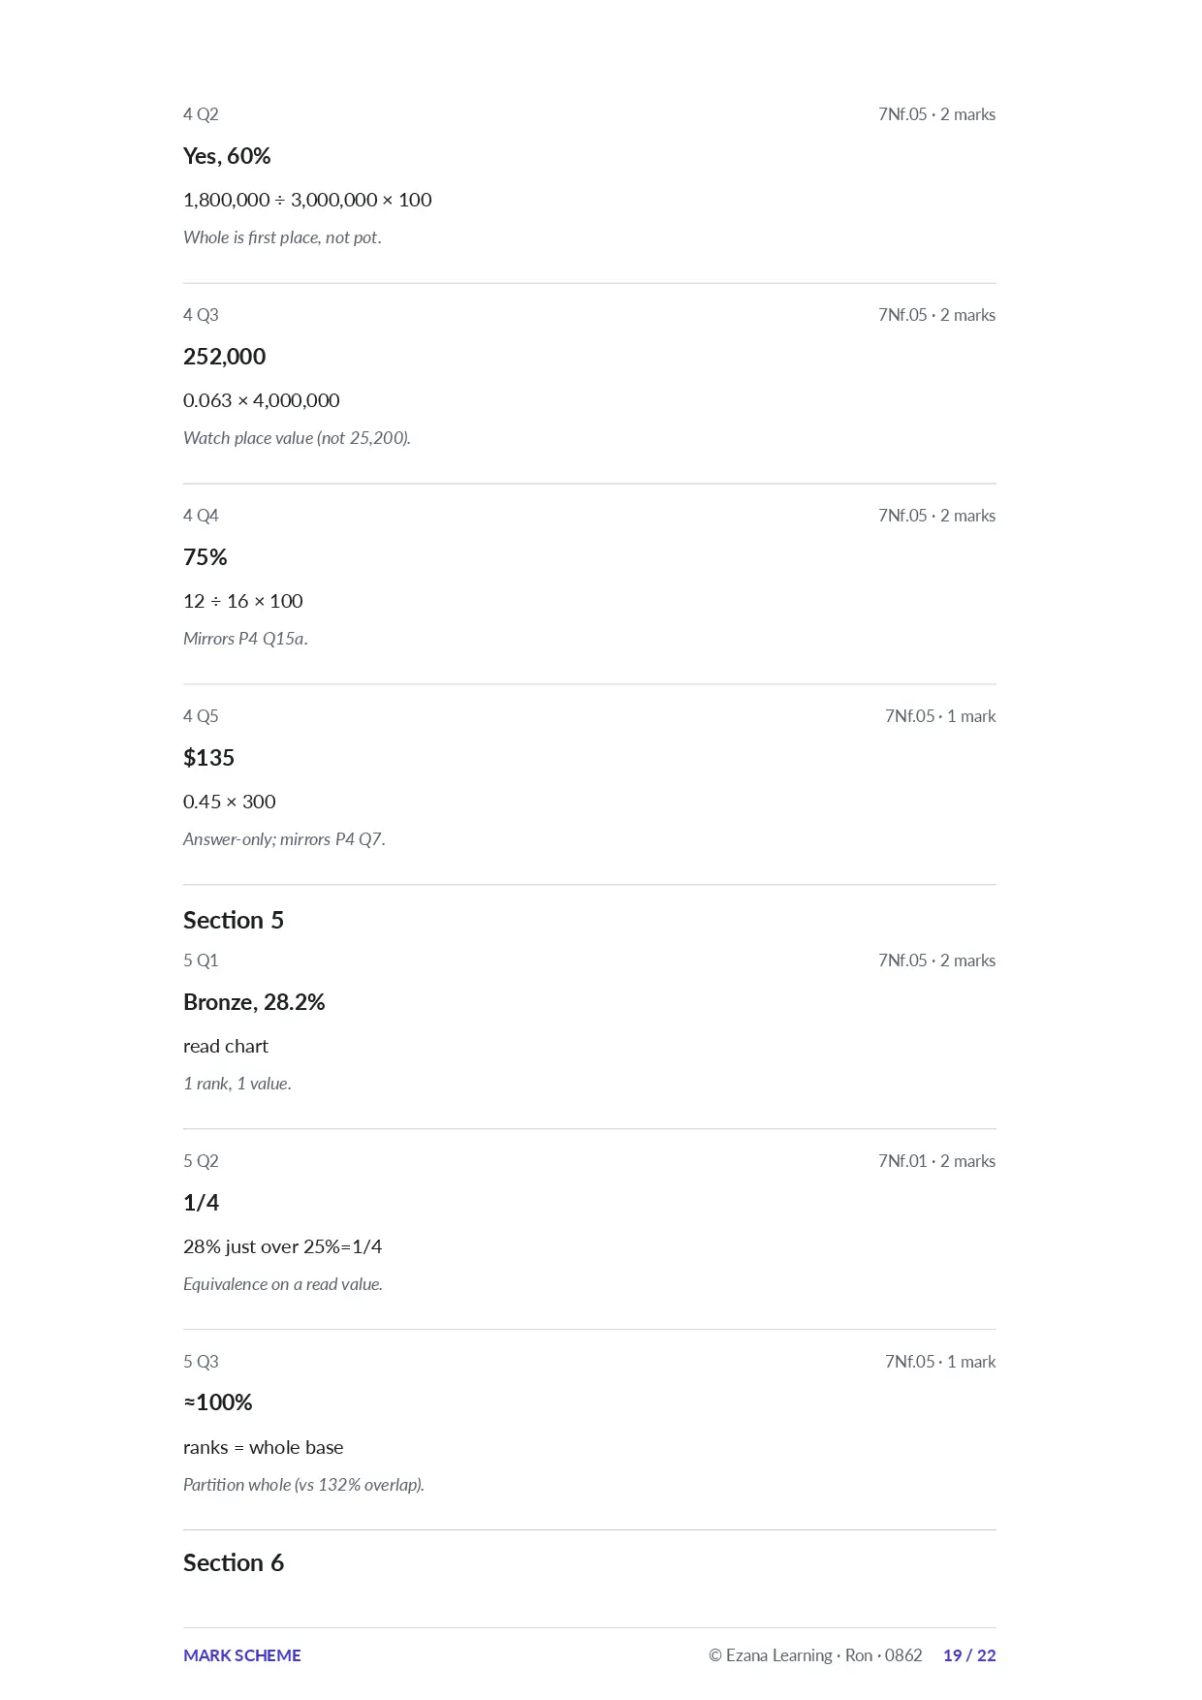Click the ≈100% answer heading
This screenshot has height=1700, width=1202.
point(218,1402)
